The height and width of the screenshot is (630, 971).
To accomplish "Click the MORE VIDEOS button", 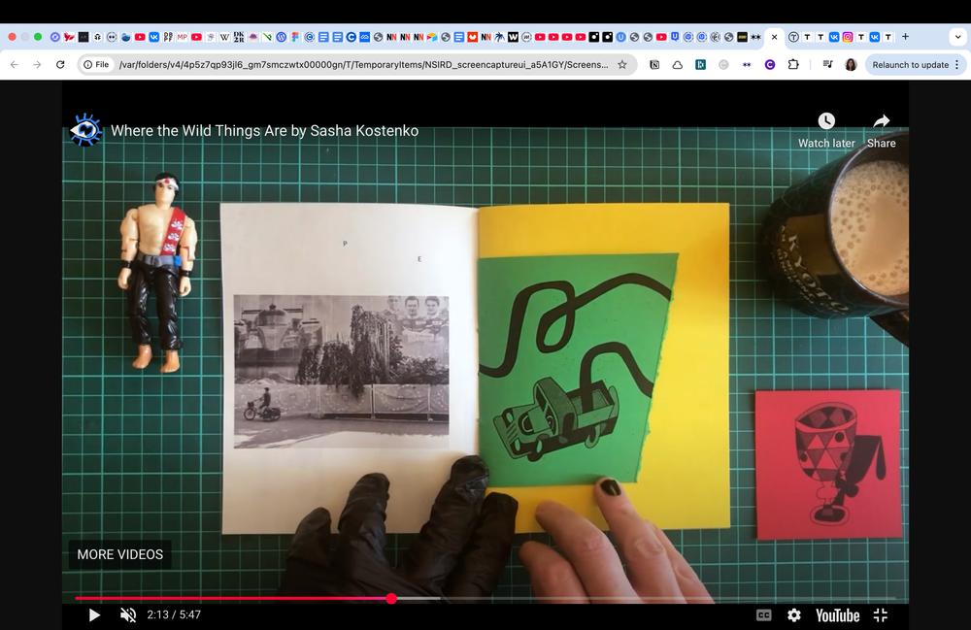I will point(120,554).
